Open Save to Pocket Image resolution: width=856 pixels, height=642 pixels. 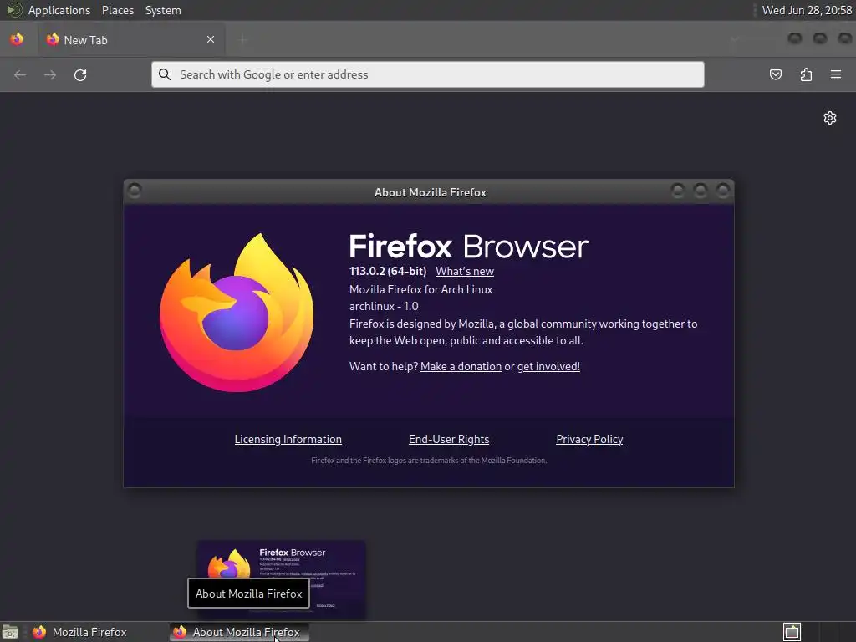[776, 74]
